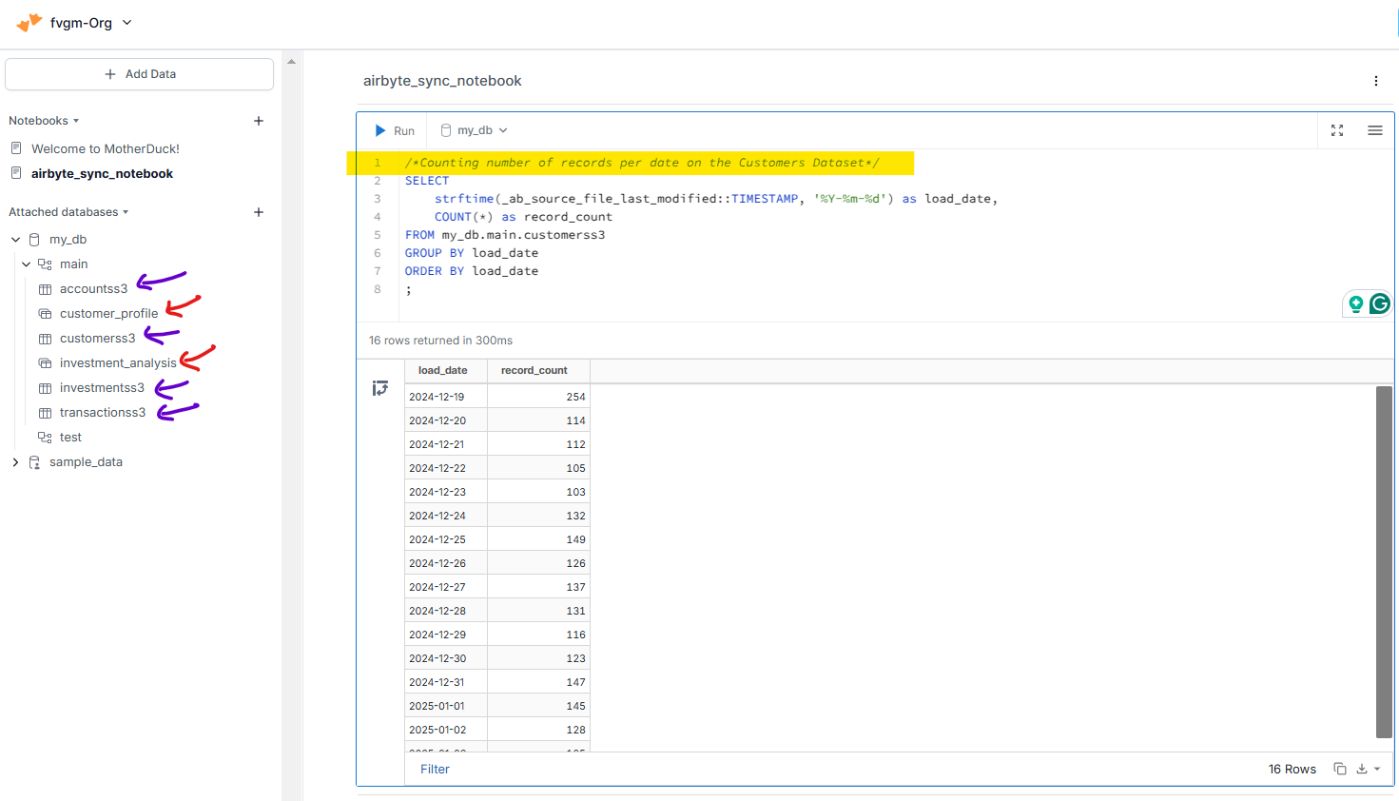
Task: Open the Welcome to MotherDuck! notebook
Action: (x=106, y=148)
